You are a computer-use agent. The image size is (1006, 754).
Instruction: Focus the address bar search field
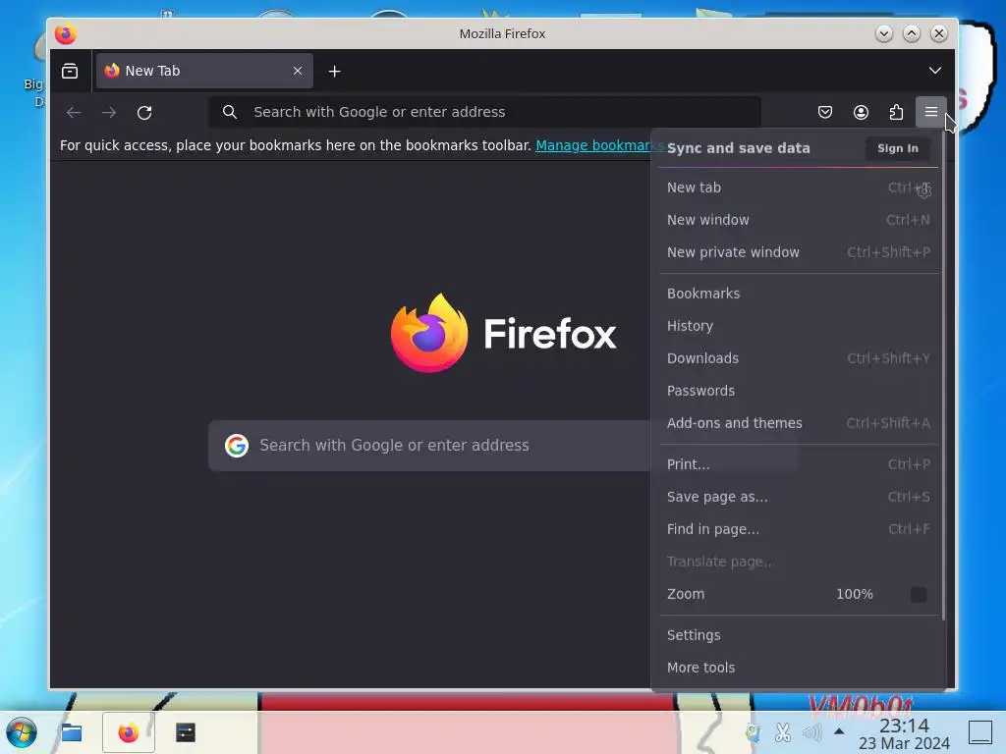pyautogui.click(x=485, y=112)
